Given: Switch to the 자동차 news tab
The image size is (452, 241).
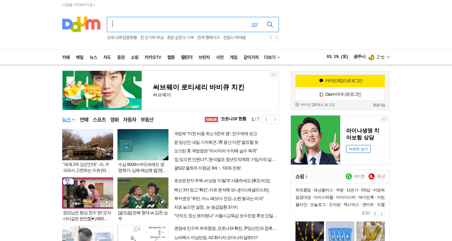Looking at the screenshot, I should pos(130,120).
